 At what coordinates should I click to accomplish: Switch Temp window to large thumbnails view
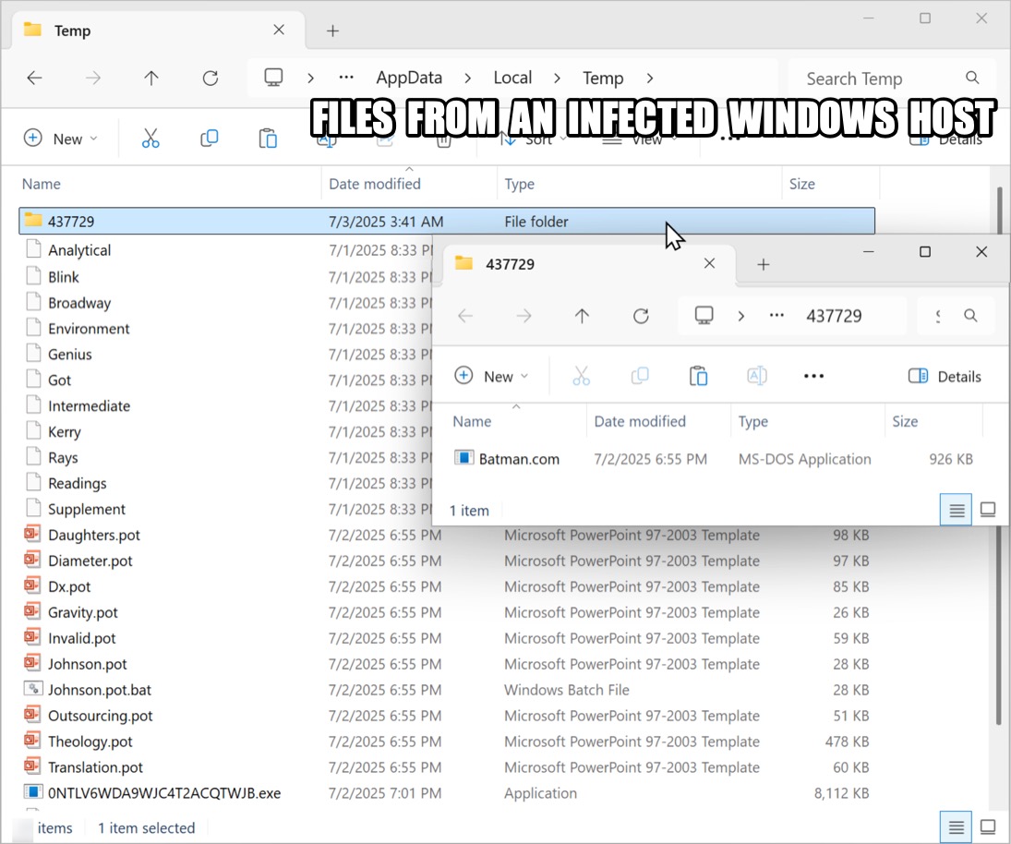[x=988, y=826]
